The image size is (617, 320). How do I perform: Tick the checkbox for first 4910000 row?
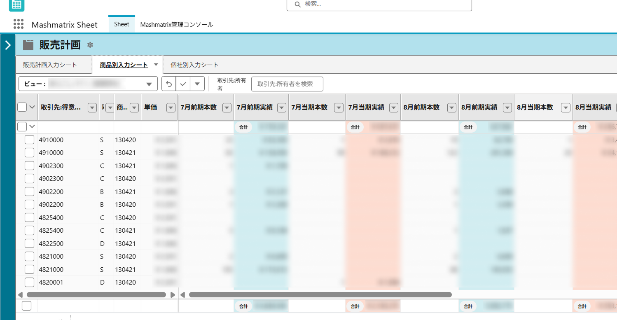pyautogui.click(x=29, y=140)
